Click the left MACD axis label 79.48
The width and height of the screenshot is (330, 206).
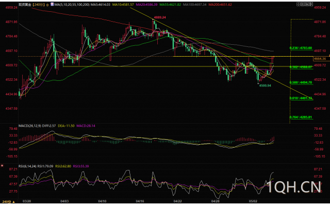click(13, 128)
